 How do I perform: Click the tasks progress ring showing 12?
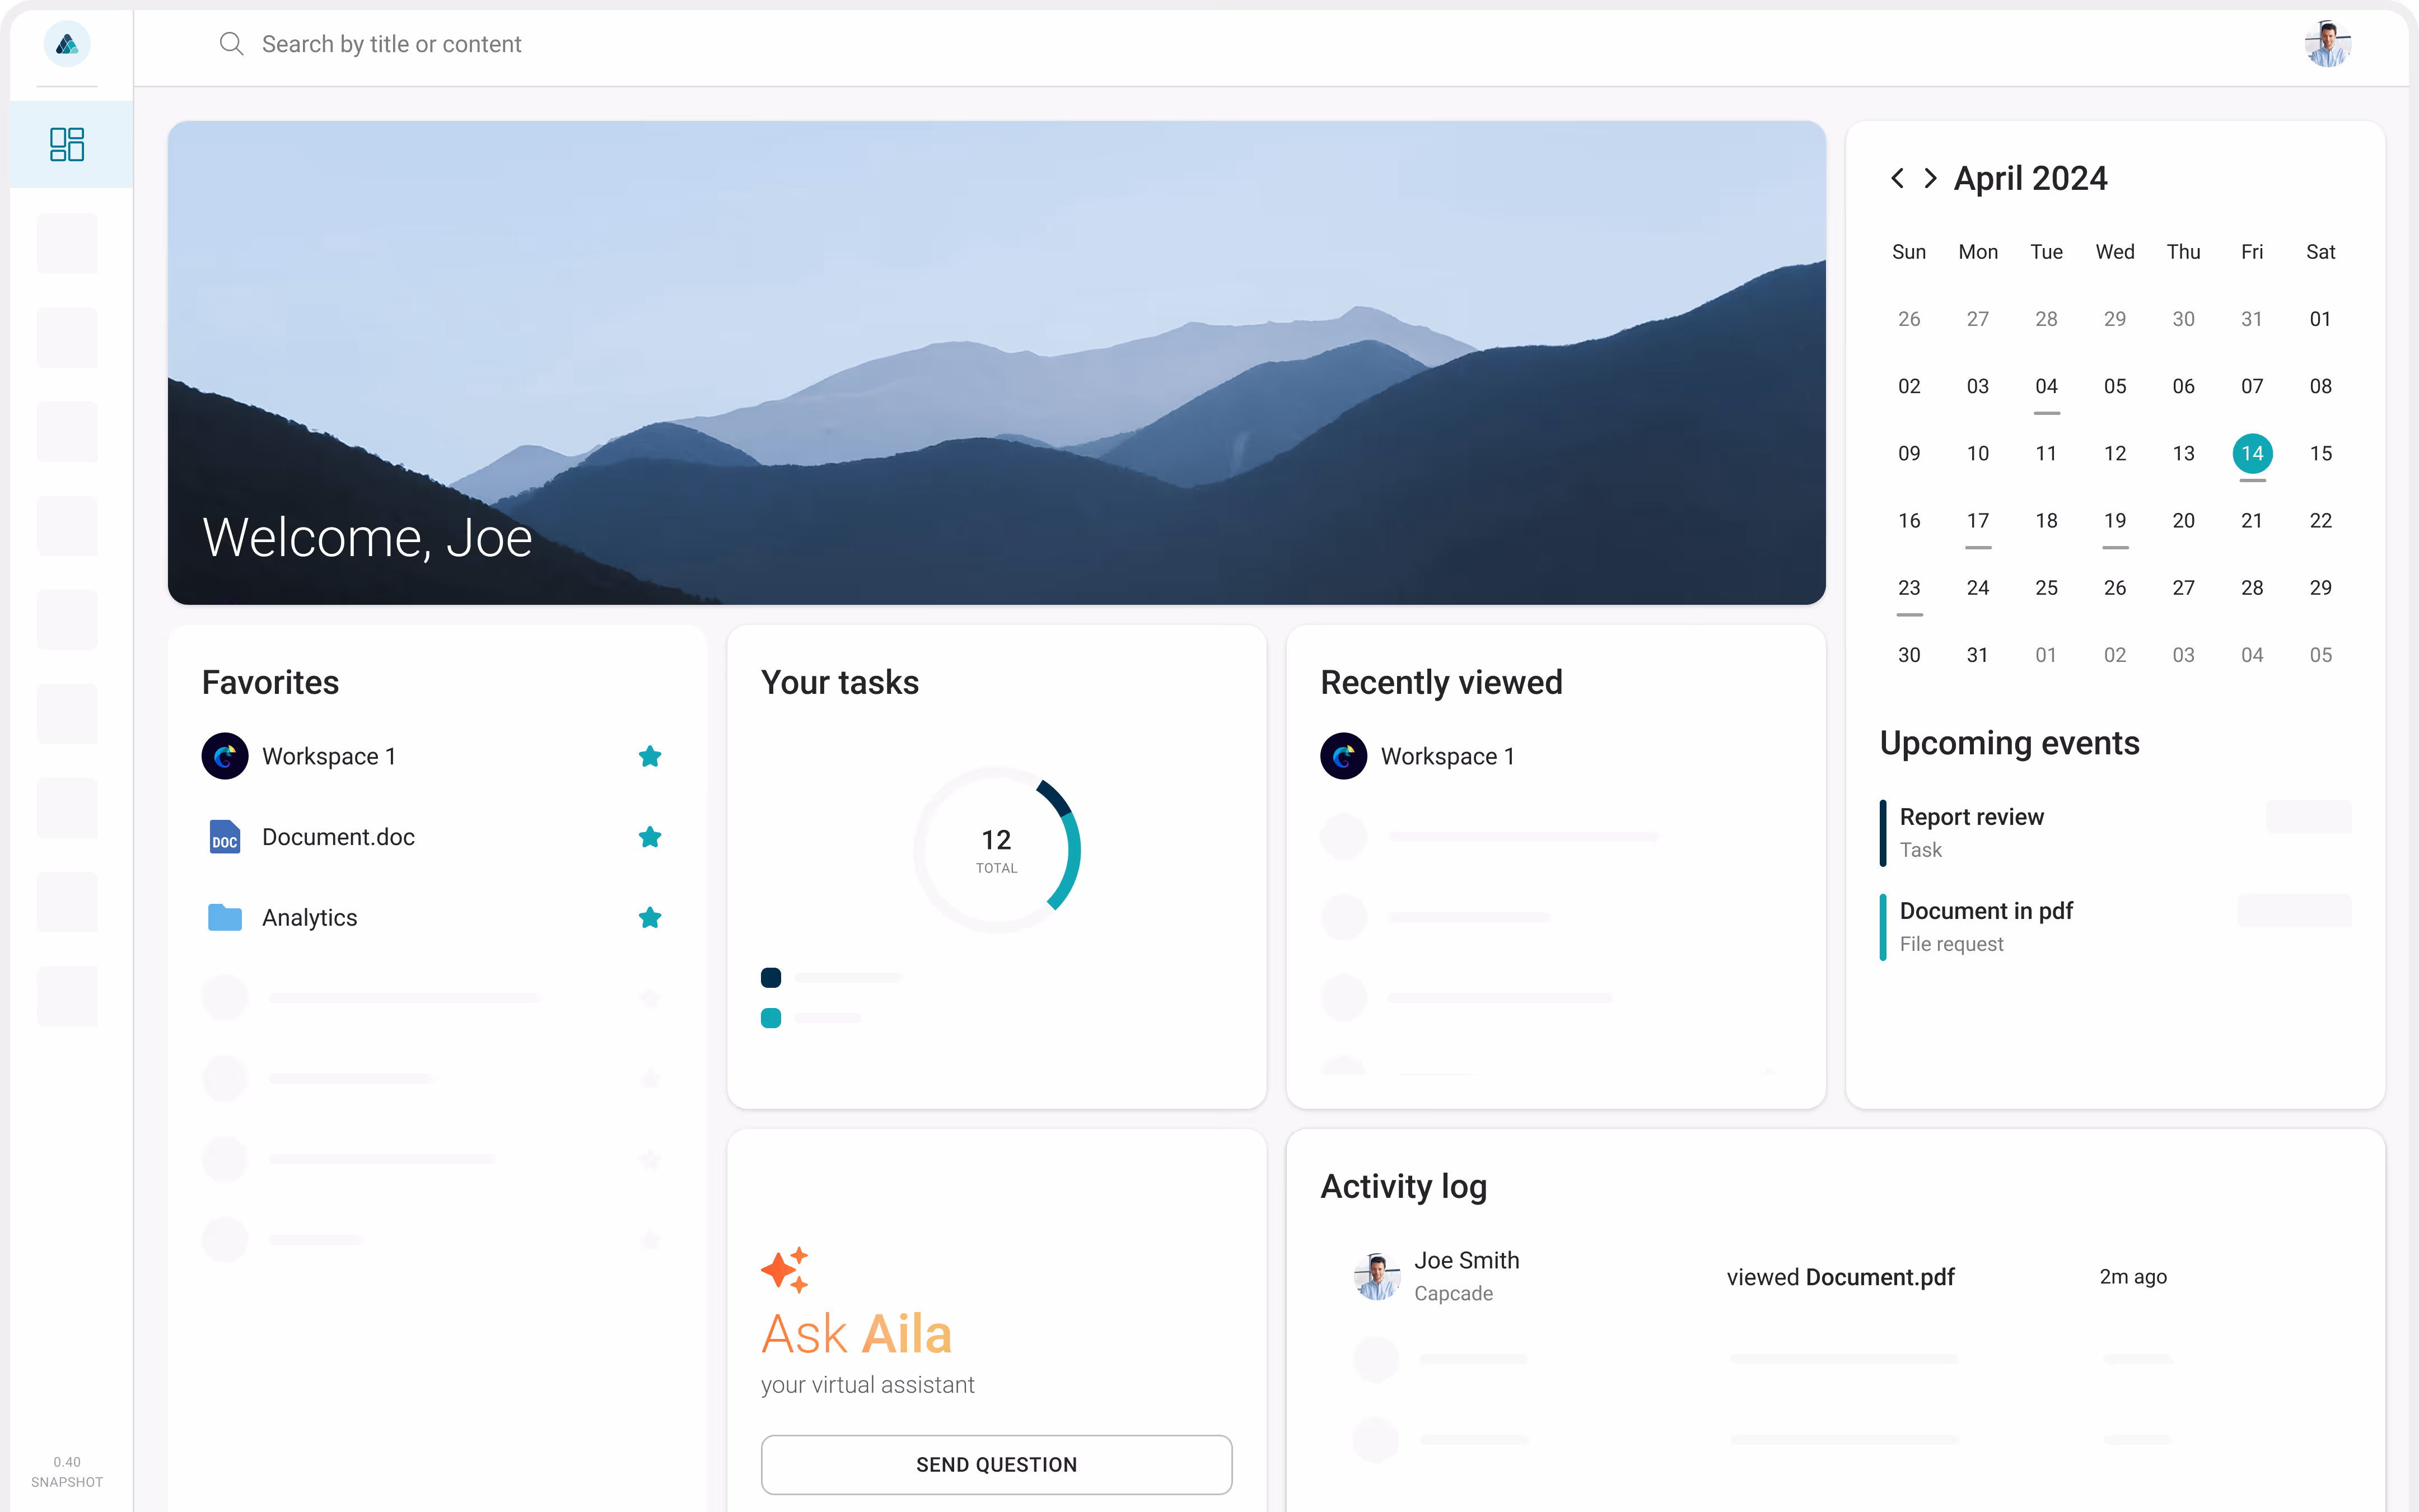click(996, 850)
